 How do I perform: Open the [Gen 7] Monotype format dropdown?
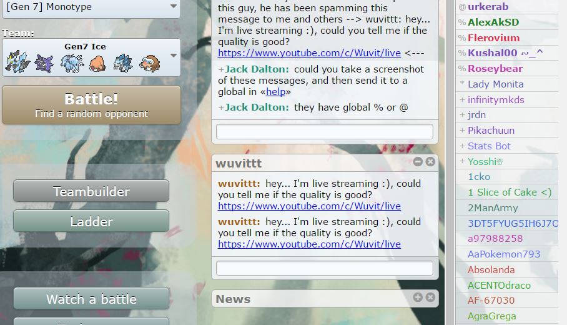click(91, 7)
